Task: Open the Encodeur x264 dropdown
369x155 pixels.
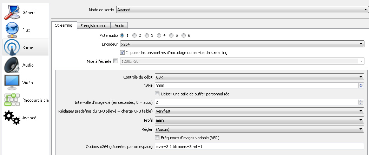Action: [x=242, y=44]
